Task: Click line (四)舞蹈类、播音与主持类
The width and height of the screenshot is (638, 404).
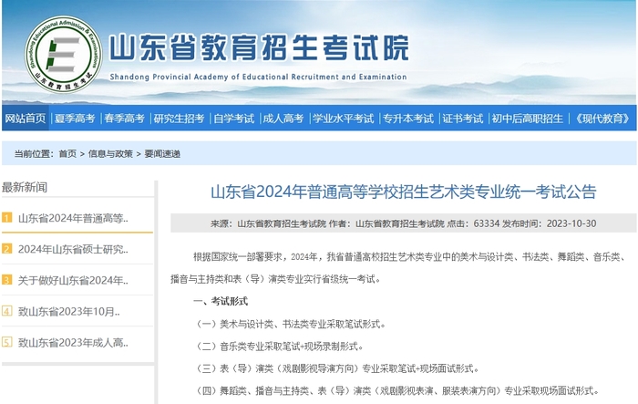Action: [x=396, y=391]
